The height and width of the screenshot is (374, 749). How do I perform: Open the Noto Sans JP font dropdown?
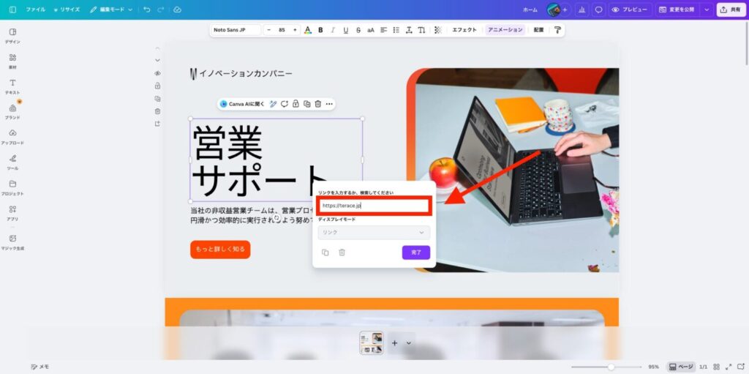235,30
